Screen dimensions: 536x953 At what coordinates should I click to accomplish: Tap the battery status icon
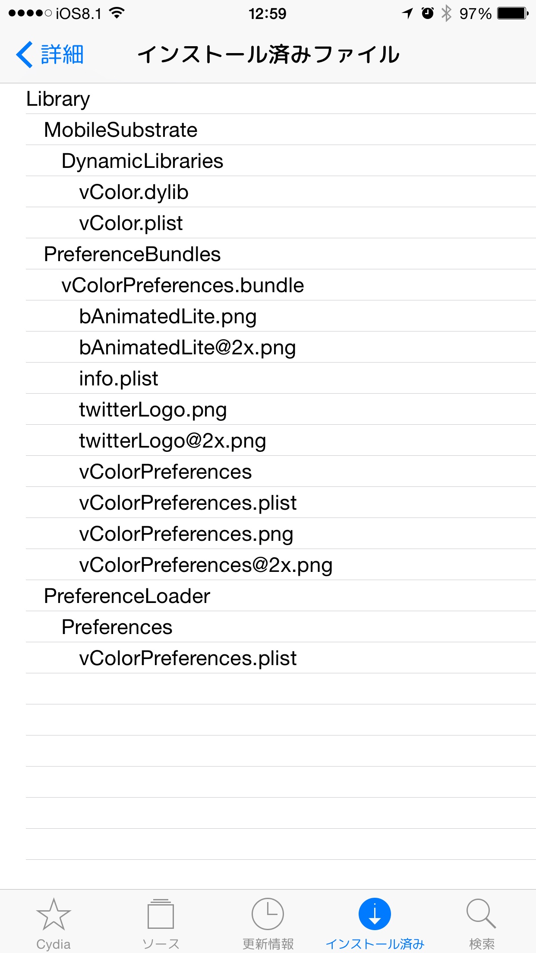(513, 13)
